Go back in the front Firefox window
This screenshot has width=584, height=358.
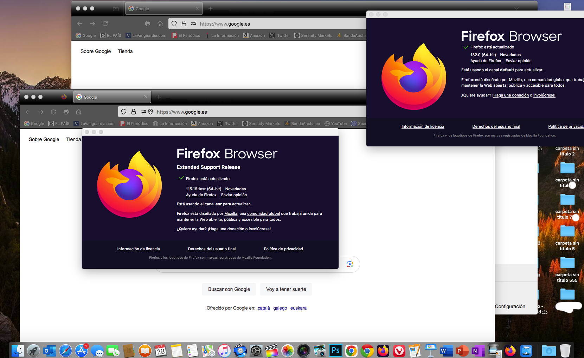[x=28, y=112]
